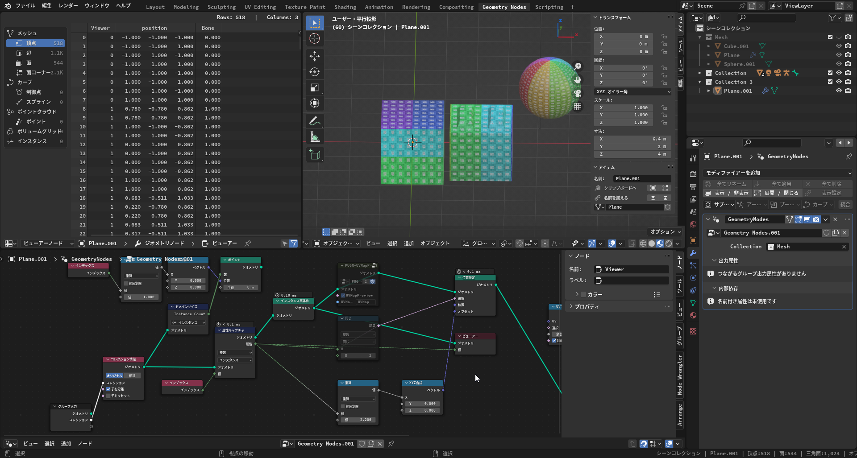The image size is (857, 458).
Task: Pin the properties editor context
Action: 849,157
